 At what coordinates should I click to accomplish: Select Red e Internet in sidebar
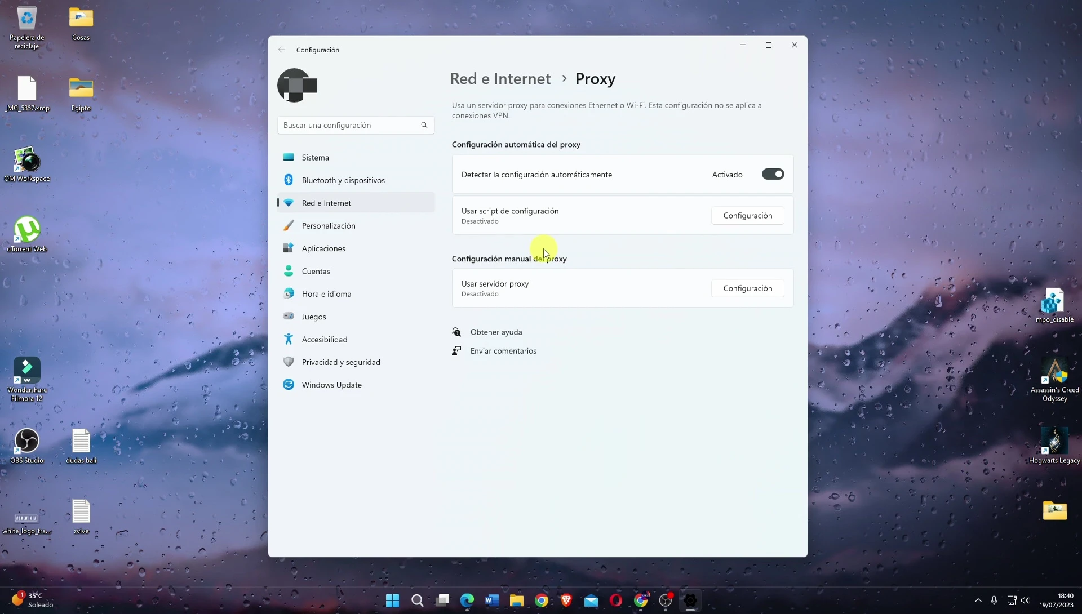point(356,203)
